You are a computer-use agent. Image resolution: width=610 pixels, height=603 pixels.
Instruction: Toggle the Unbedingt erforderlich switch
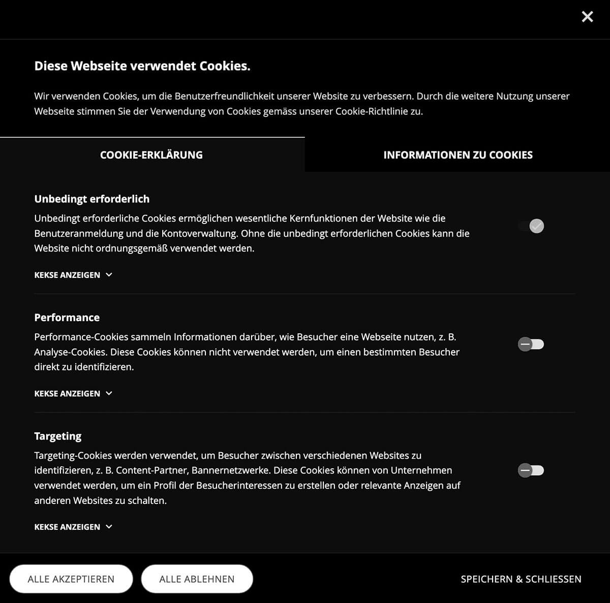531,226
